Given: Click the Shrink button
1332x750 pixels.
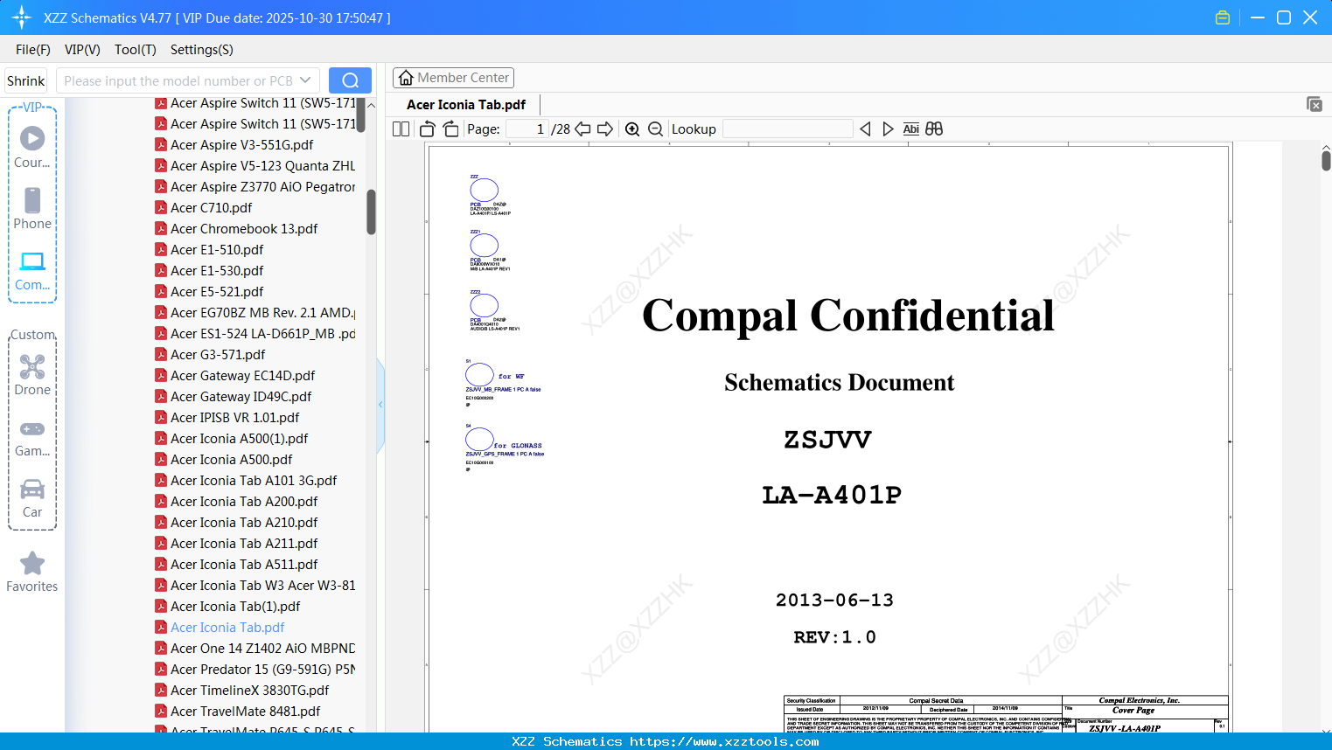Looking at the screenshot, I should (26, 80).
